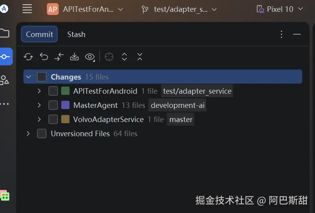The height and width of the screenshot is (213, 315).
Task: Click the AP project badge icon
Action: (x=53, y=9)
